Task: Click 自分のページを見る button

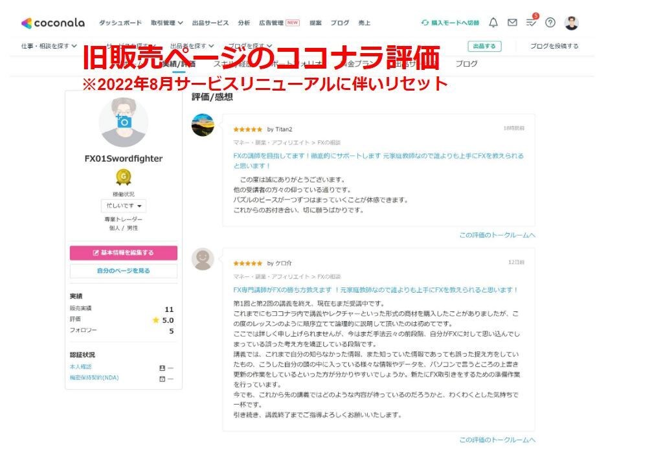Action: pos(124,271)
